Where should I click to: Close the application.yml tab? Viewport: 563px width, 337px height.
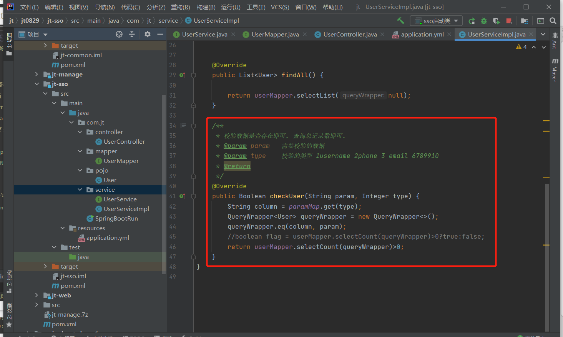(x=449, y=34)
